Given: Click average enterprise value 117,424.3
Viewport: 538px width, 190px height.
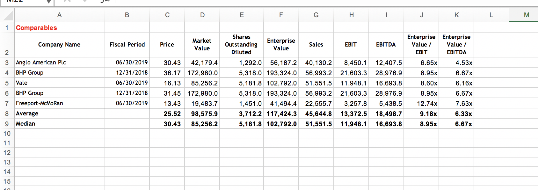Looking at the screenshot, I should 281,113.
